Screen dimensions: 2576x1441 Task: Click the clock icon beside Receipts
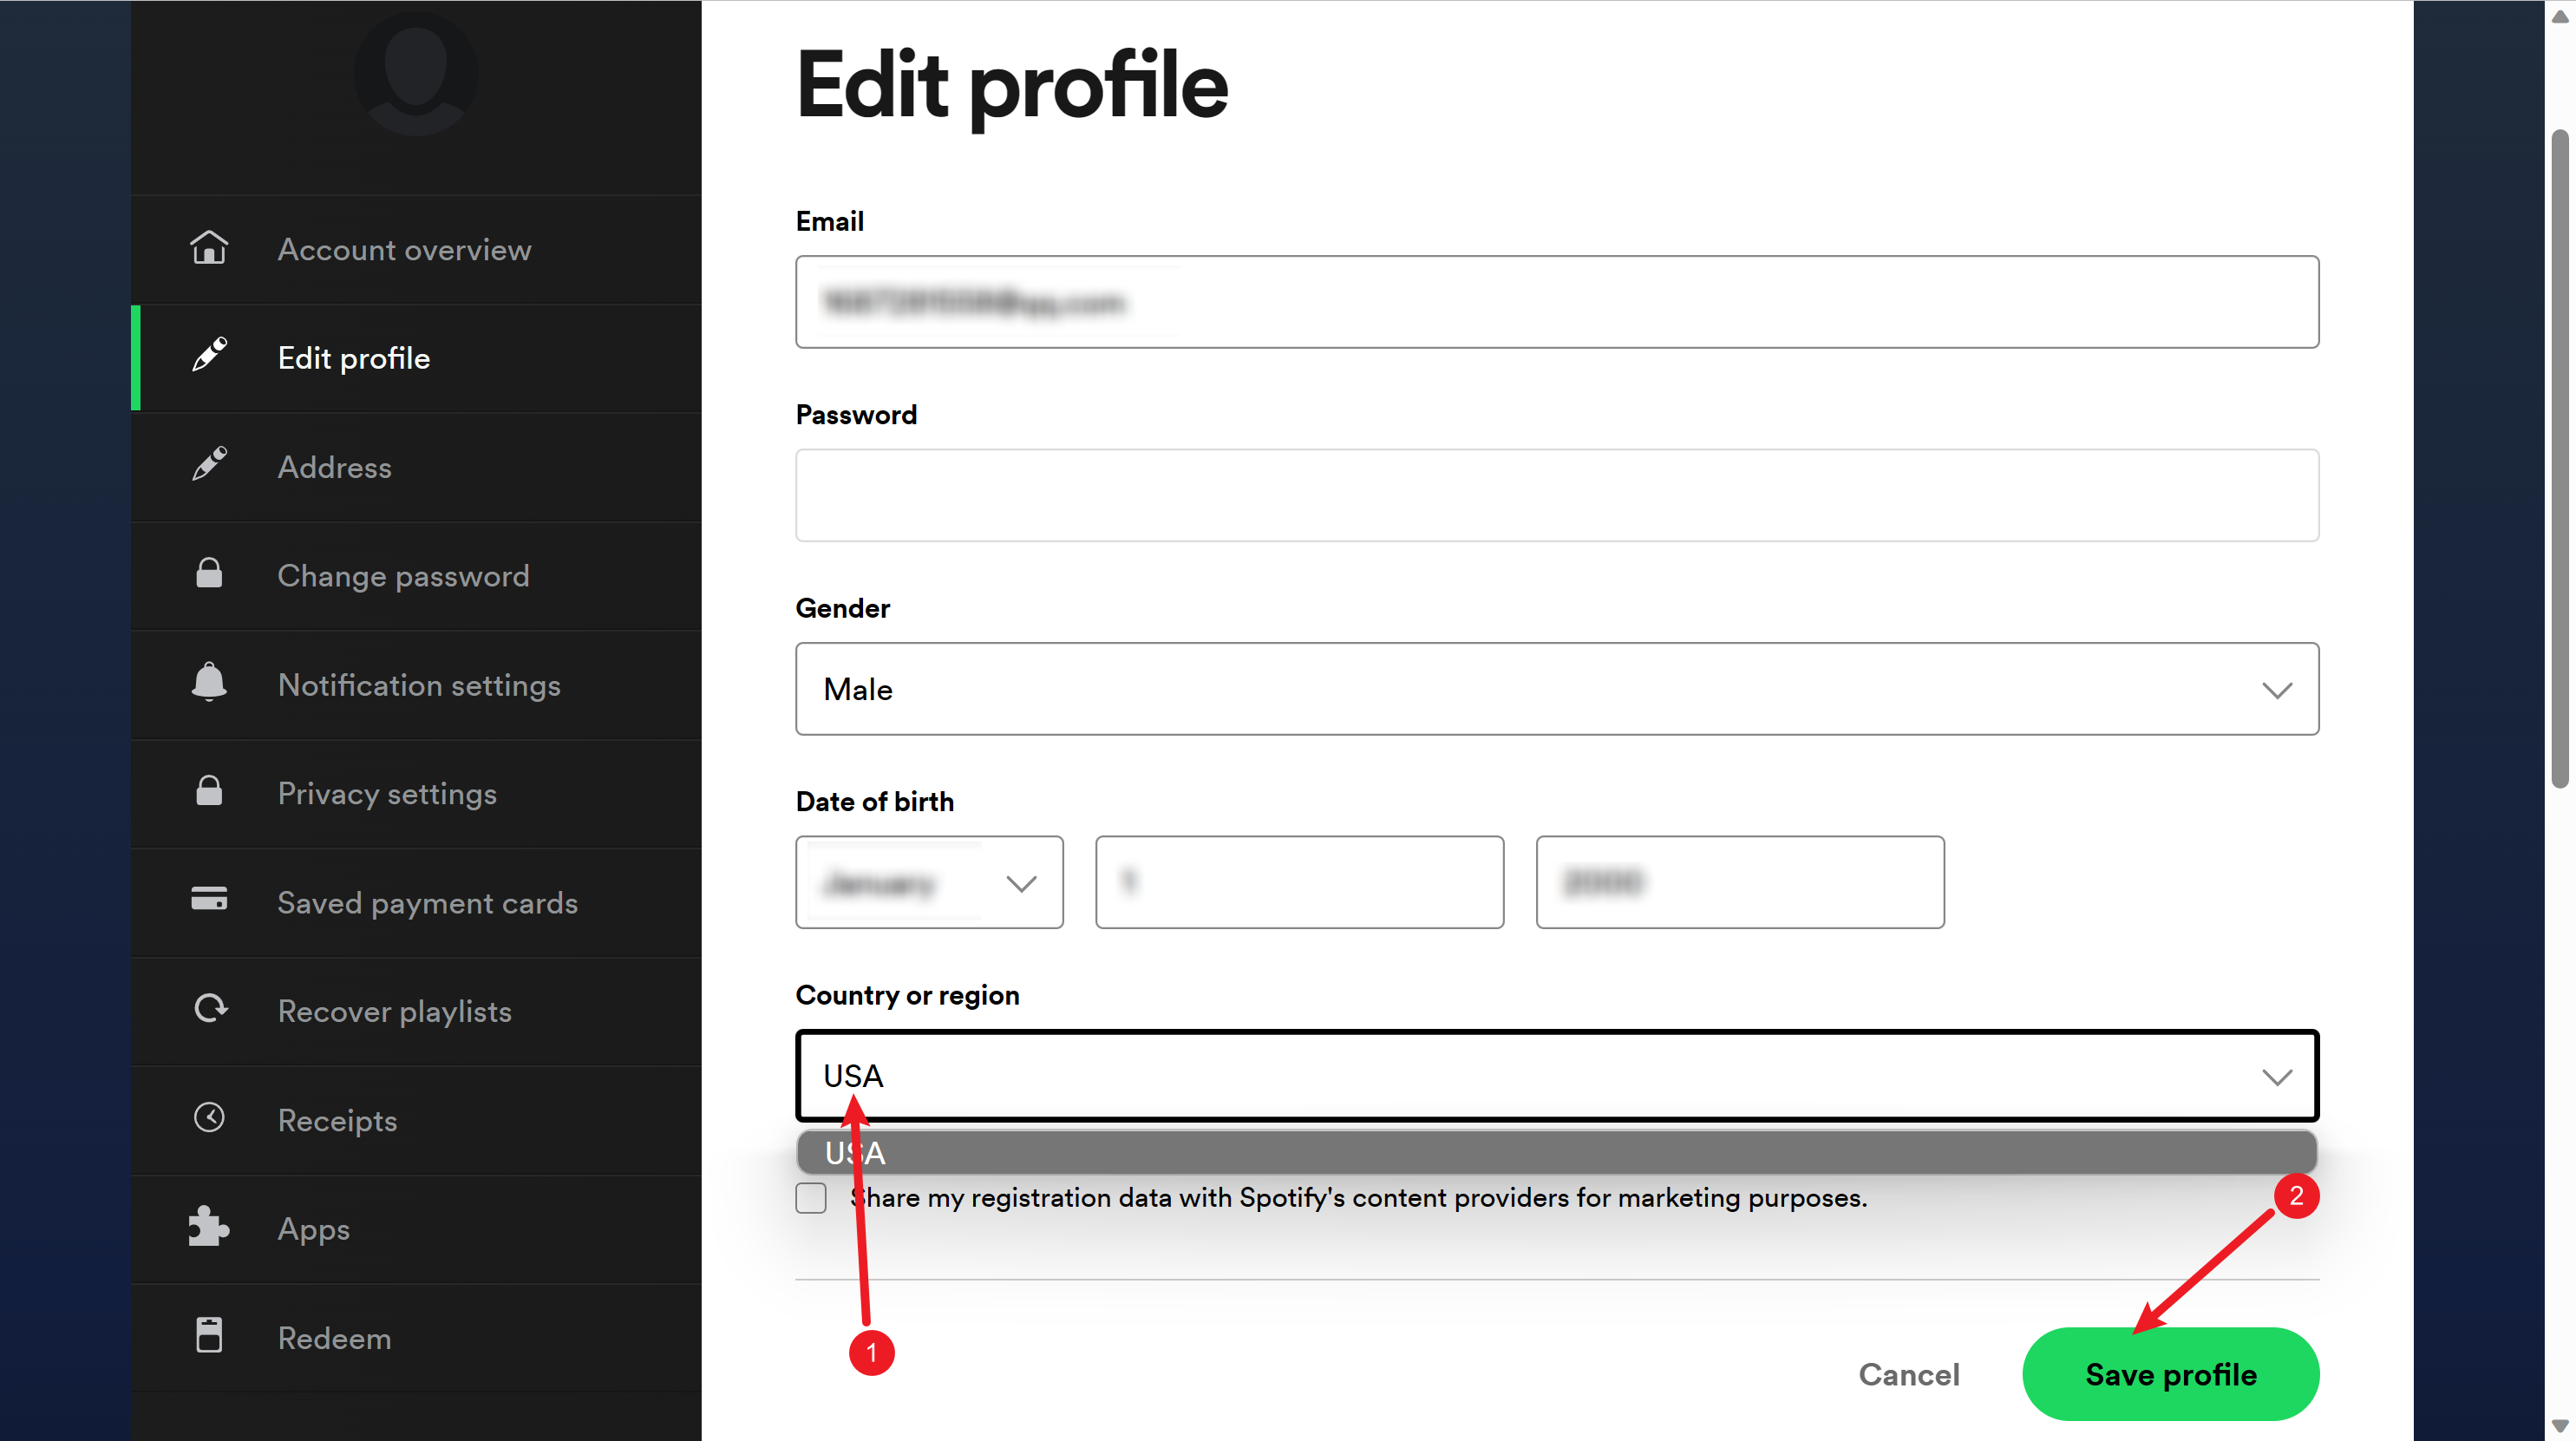tap(209, 1118)
